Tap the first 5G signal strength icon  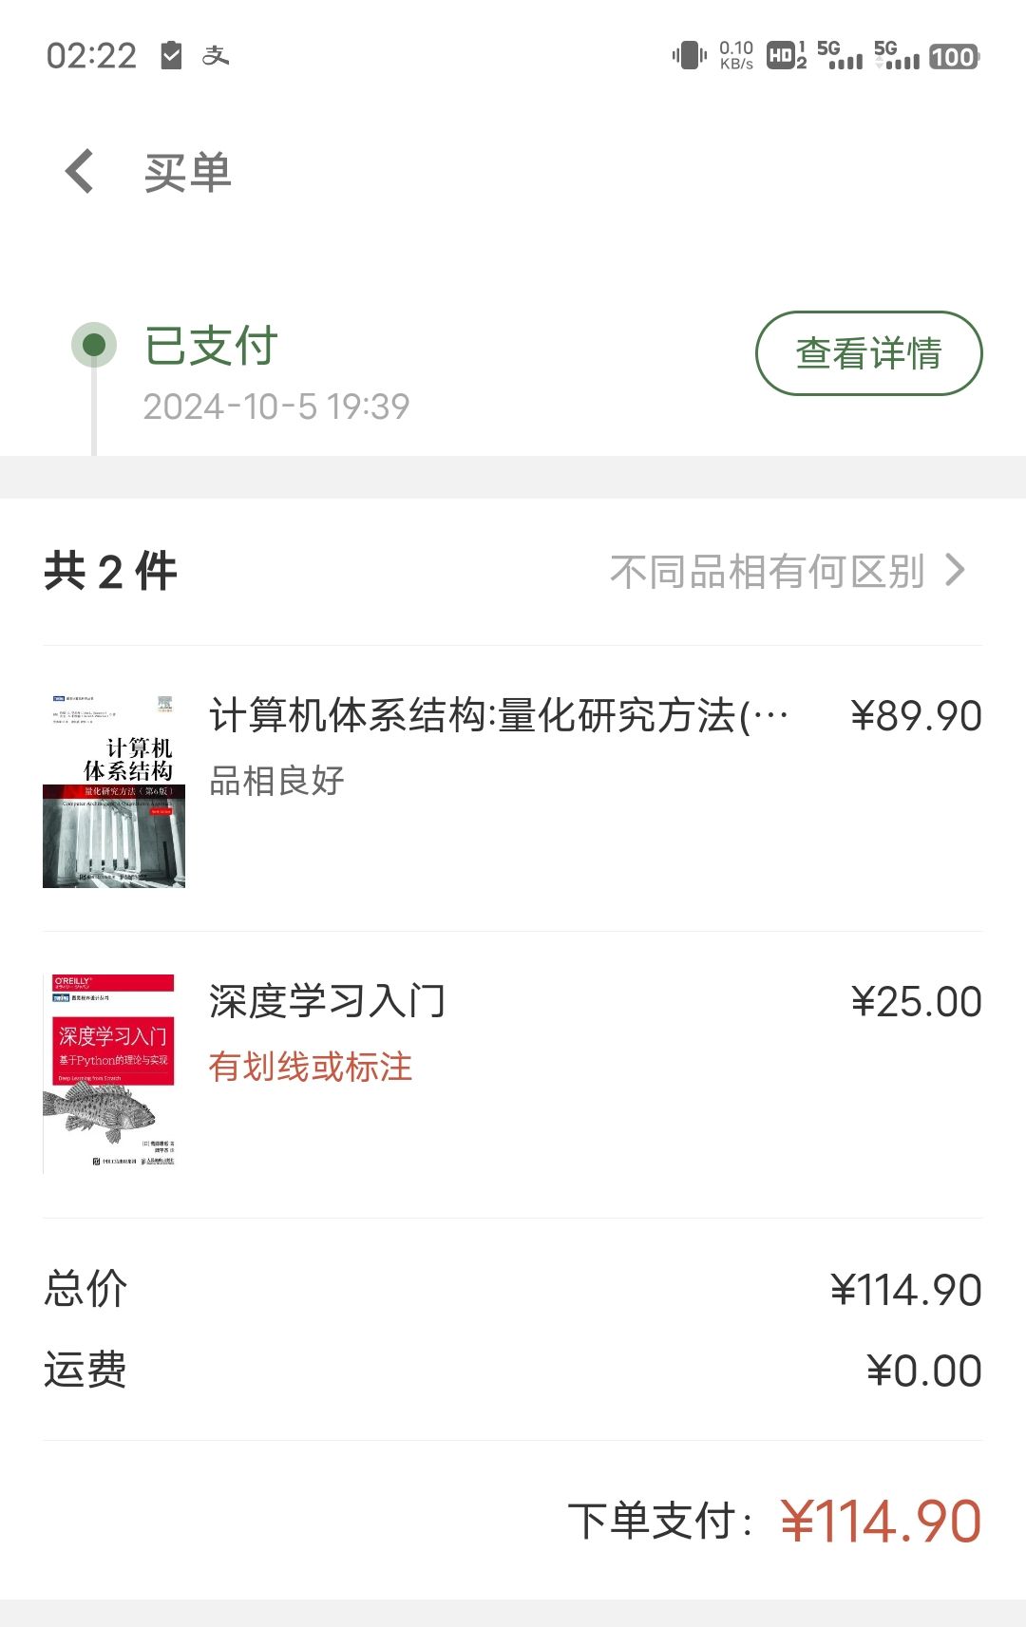840,55
